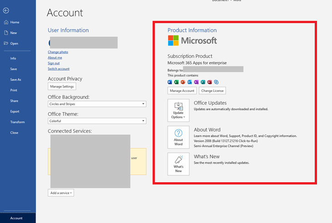332x223 pixels.
Task: Click the Microsoft logo in Product Information
Action: (x=193, y=40)
